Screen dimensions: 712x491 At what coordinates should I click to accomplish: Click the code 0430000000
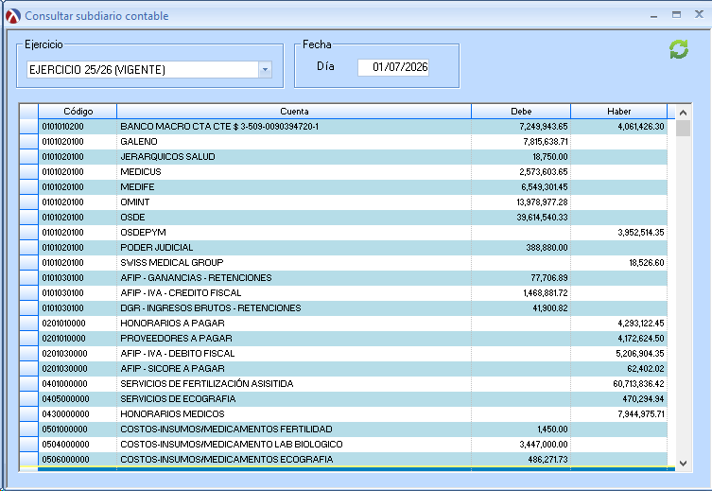pyautogui.click(x=65, y=414)
